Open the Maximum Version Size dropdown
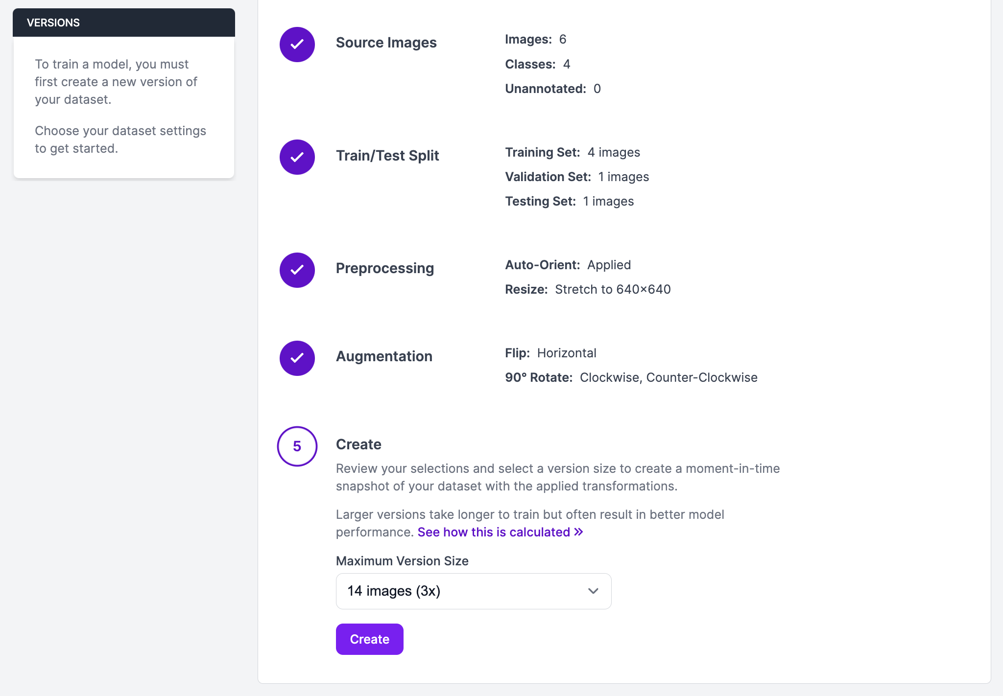This screenshot has width=1003, height=696. [473, 591]
